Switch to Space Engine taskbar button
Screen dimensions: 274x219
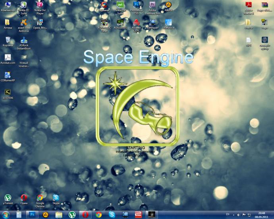point(152,215)
